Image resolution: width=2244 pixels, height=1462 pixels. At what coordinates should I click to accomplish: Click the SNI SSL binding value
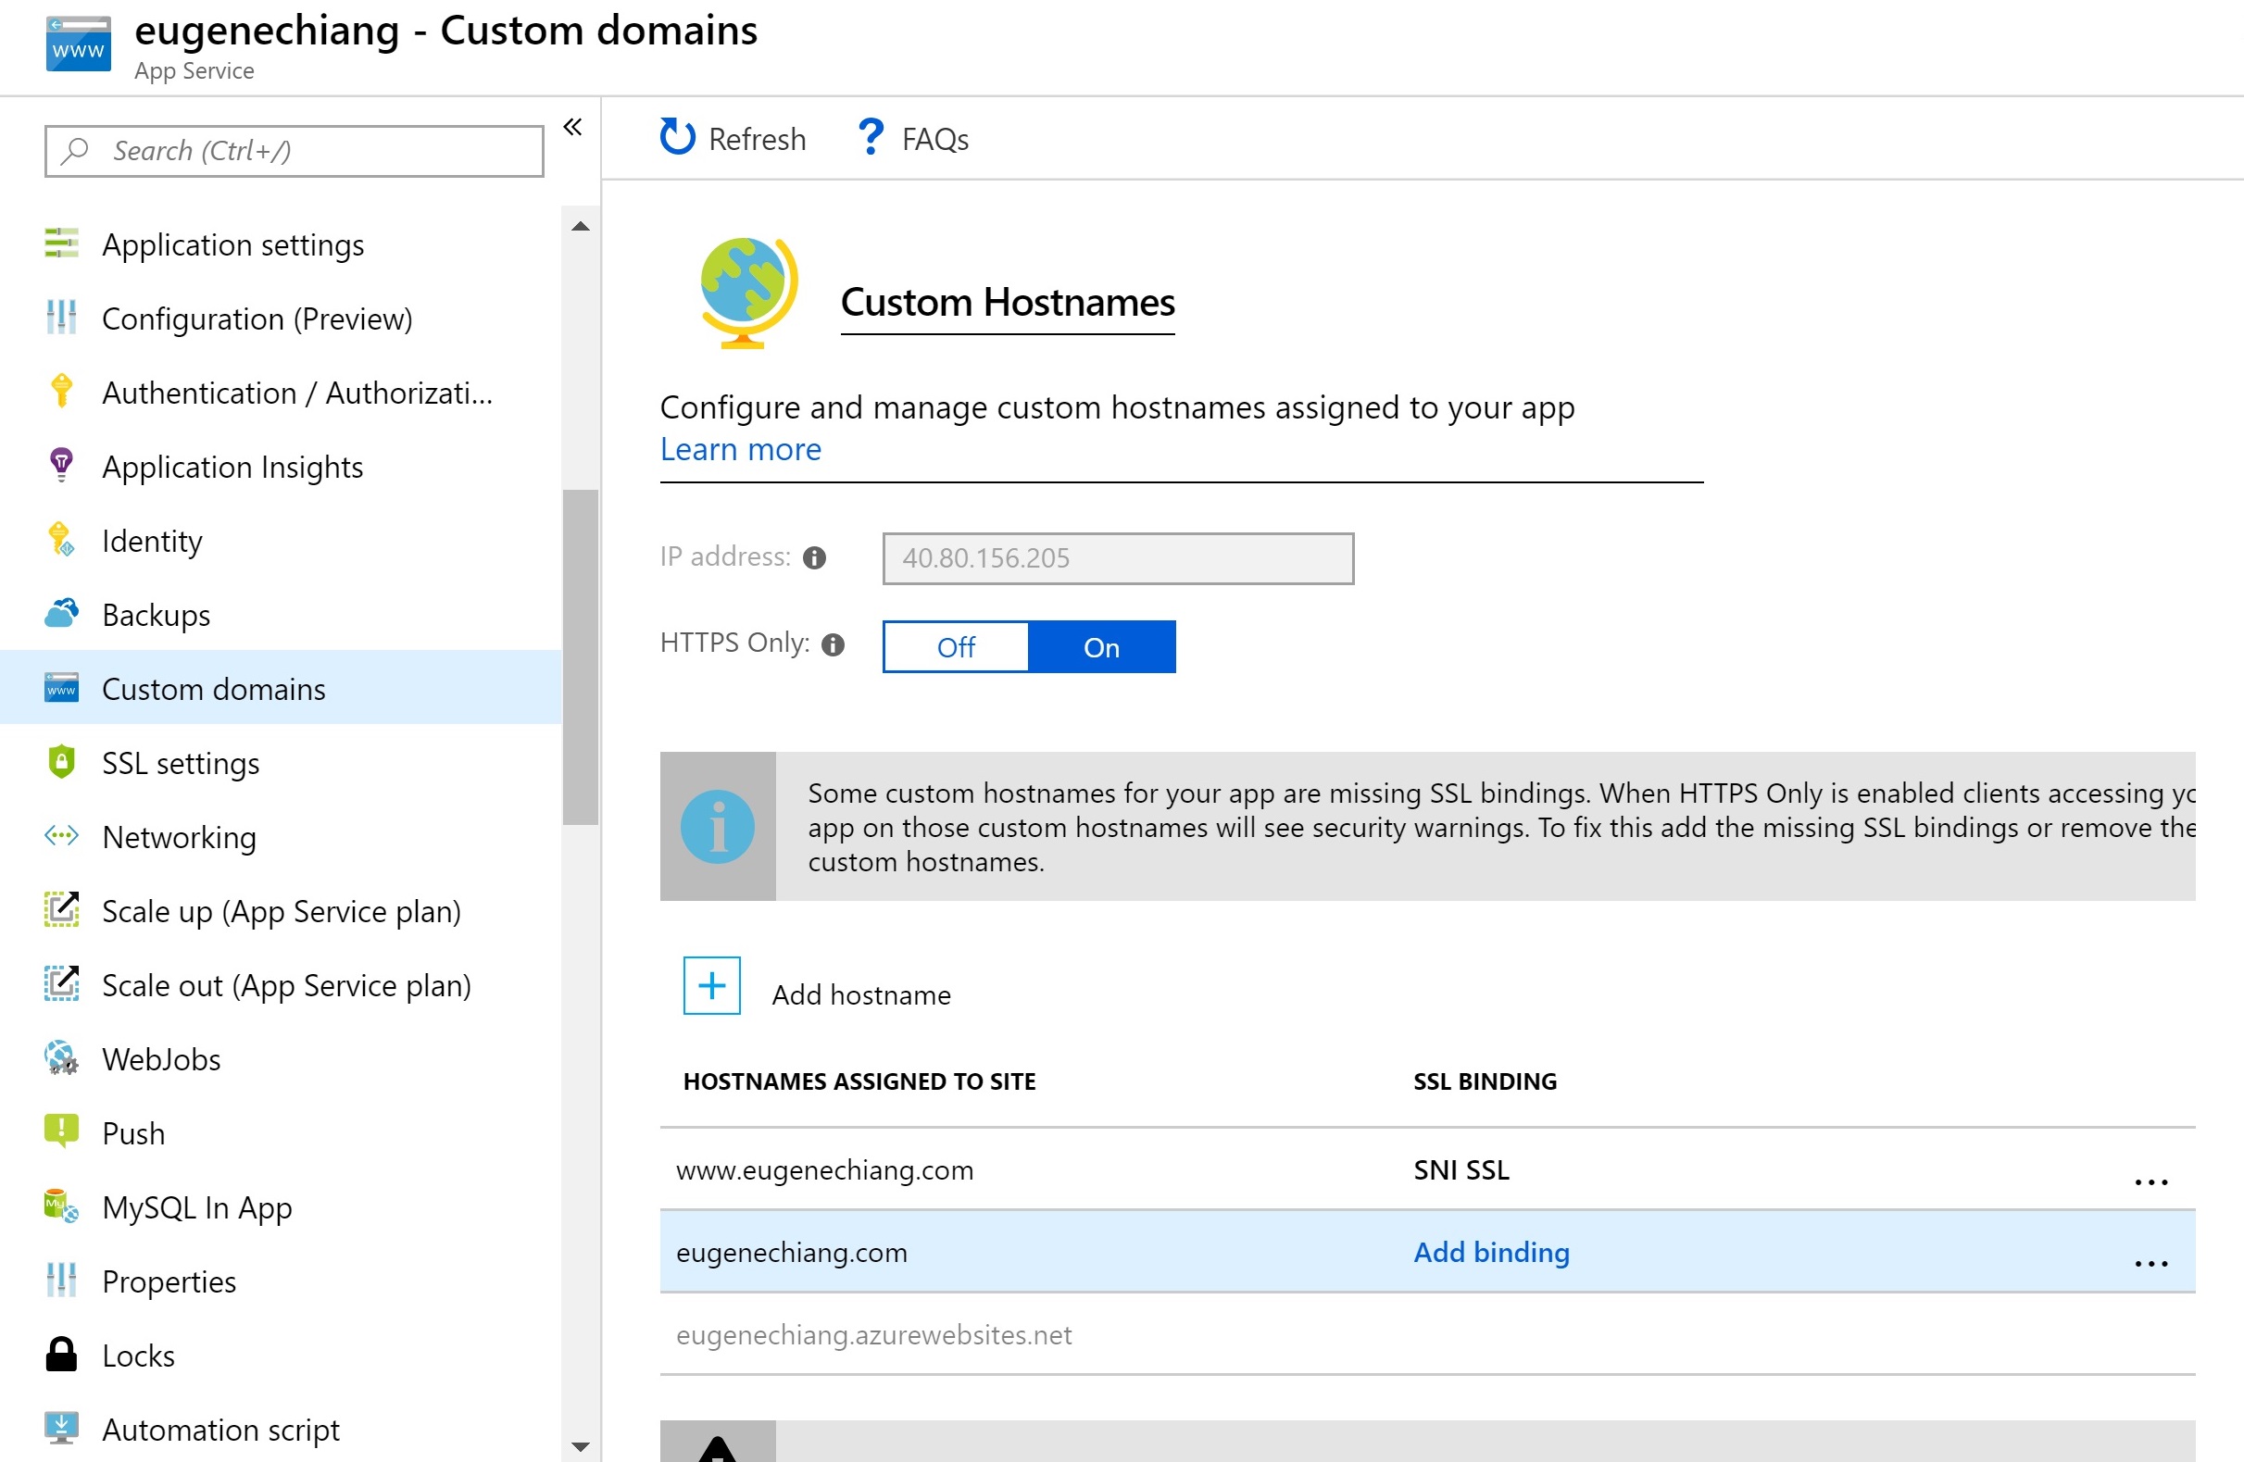pos(1460,1169)
